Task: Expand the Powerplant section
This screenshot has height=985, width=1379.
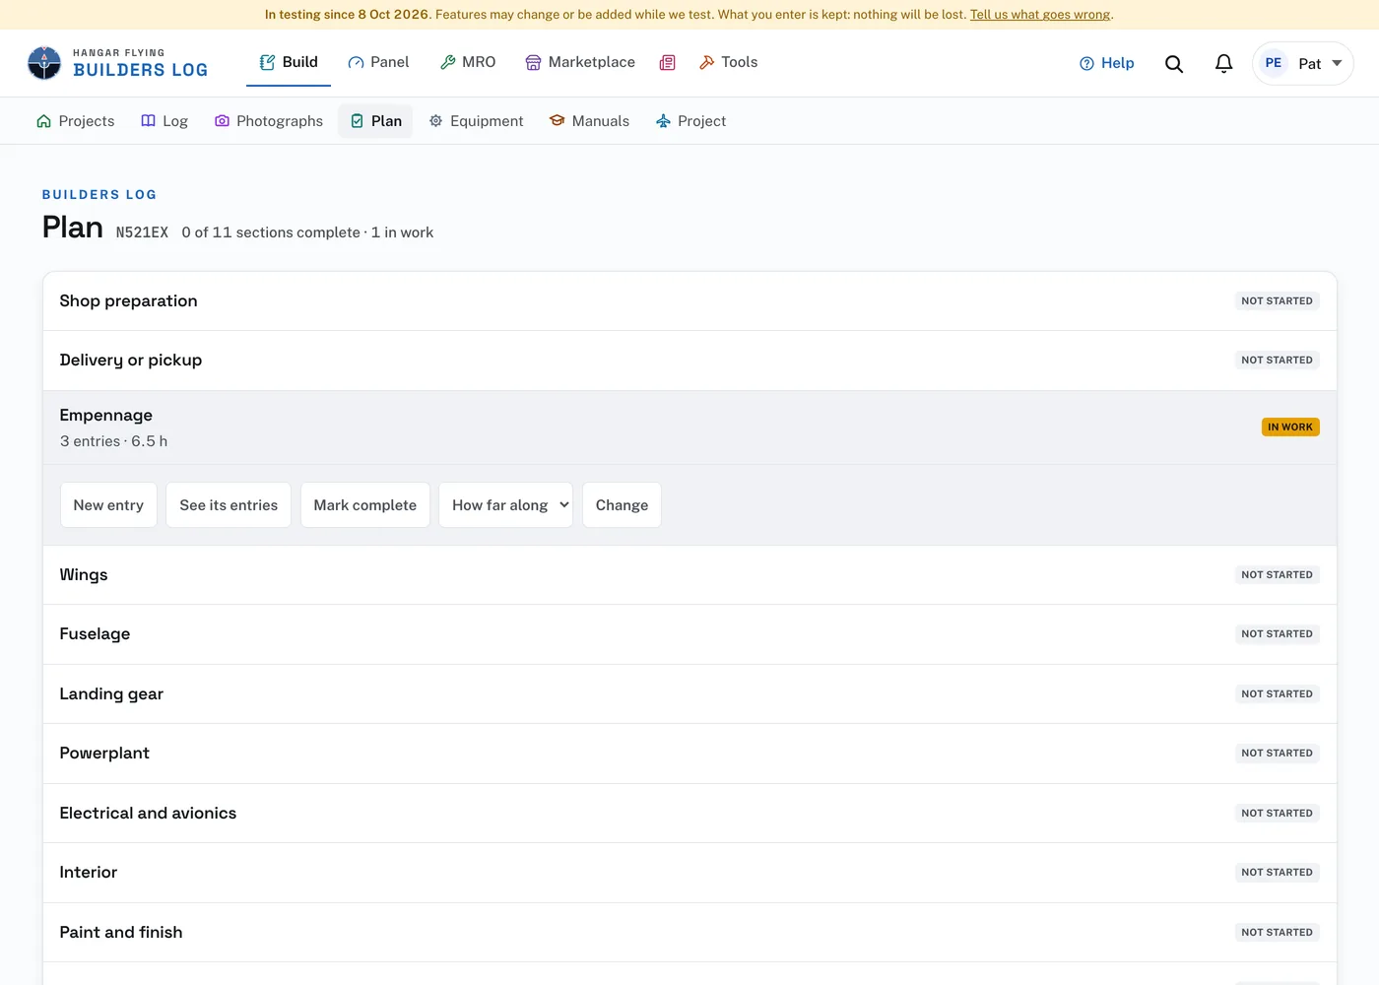Action: point(689,754)
